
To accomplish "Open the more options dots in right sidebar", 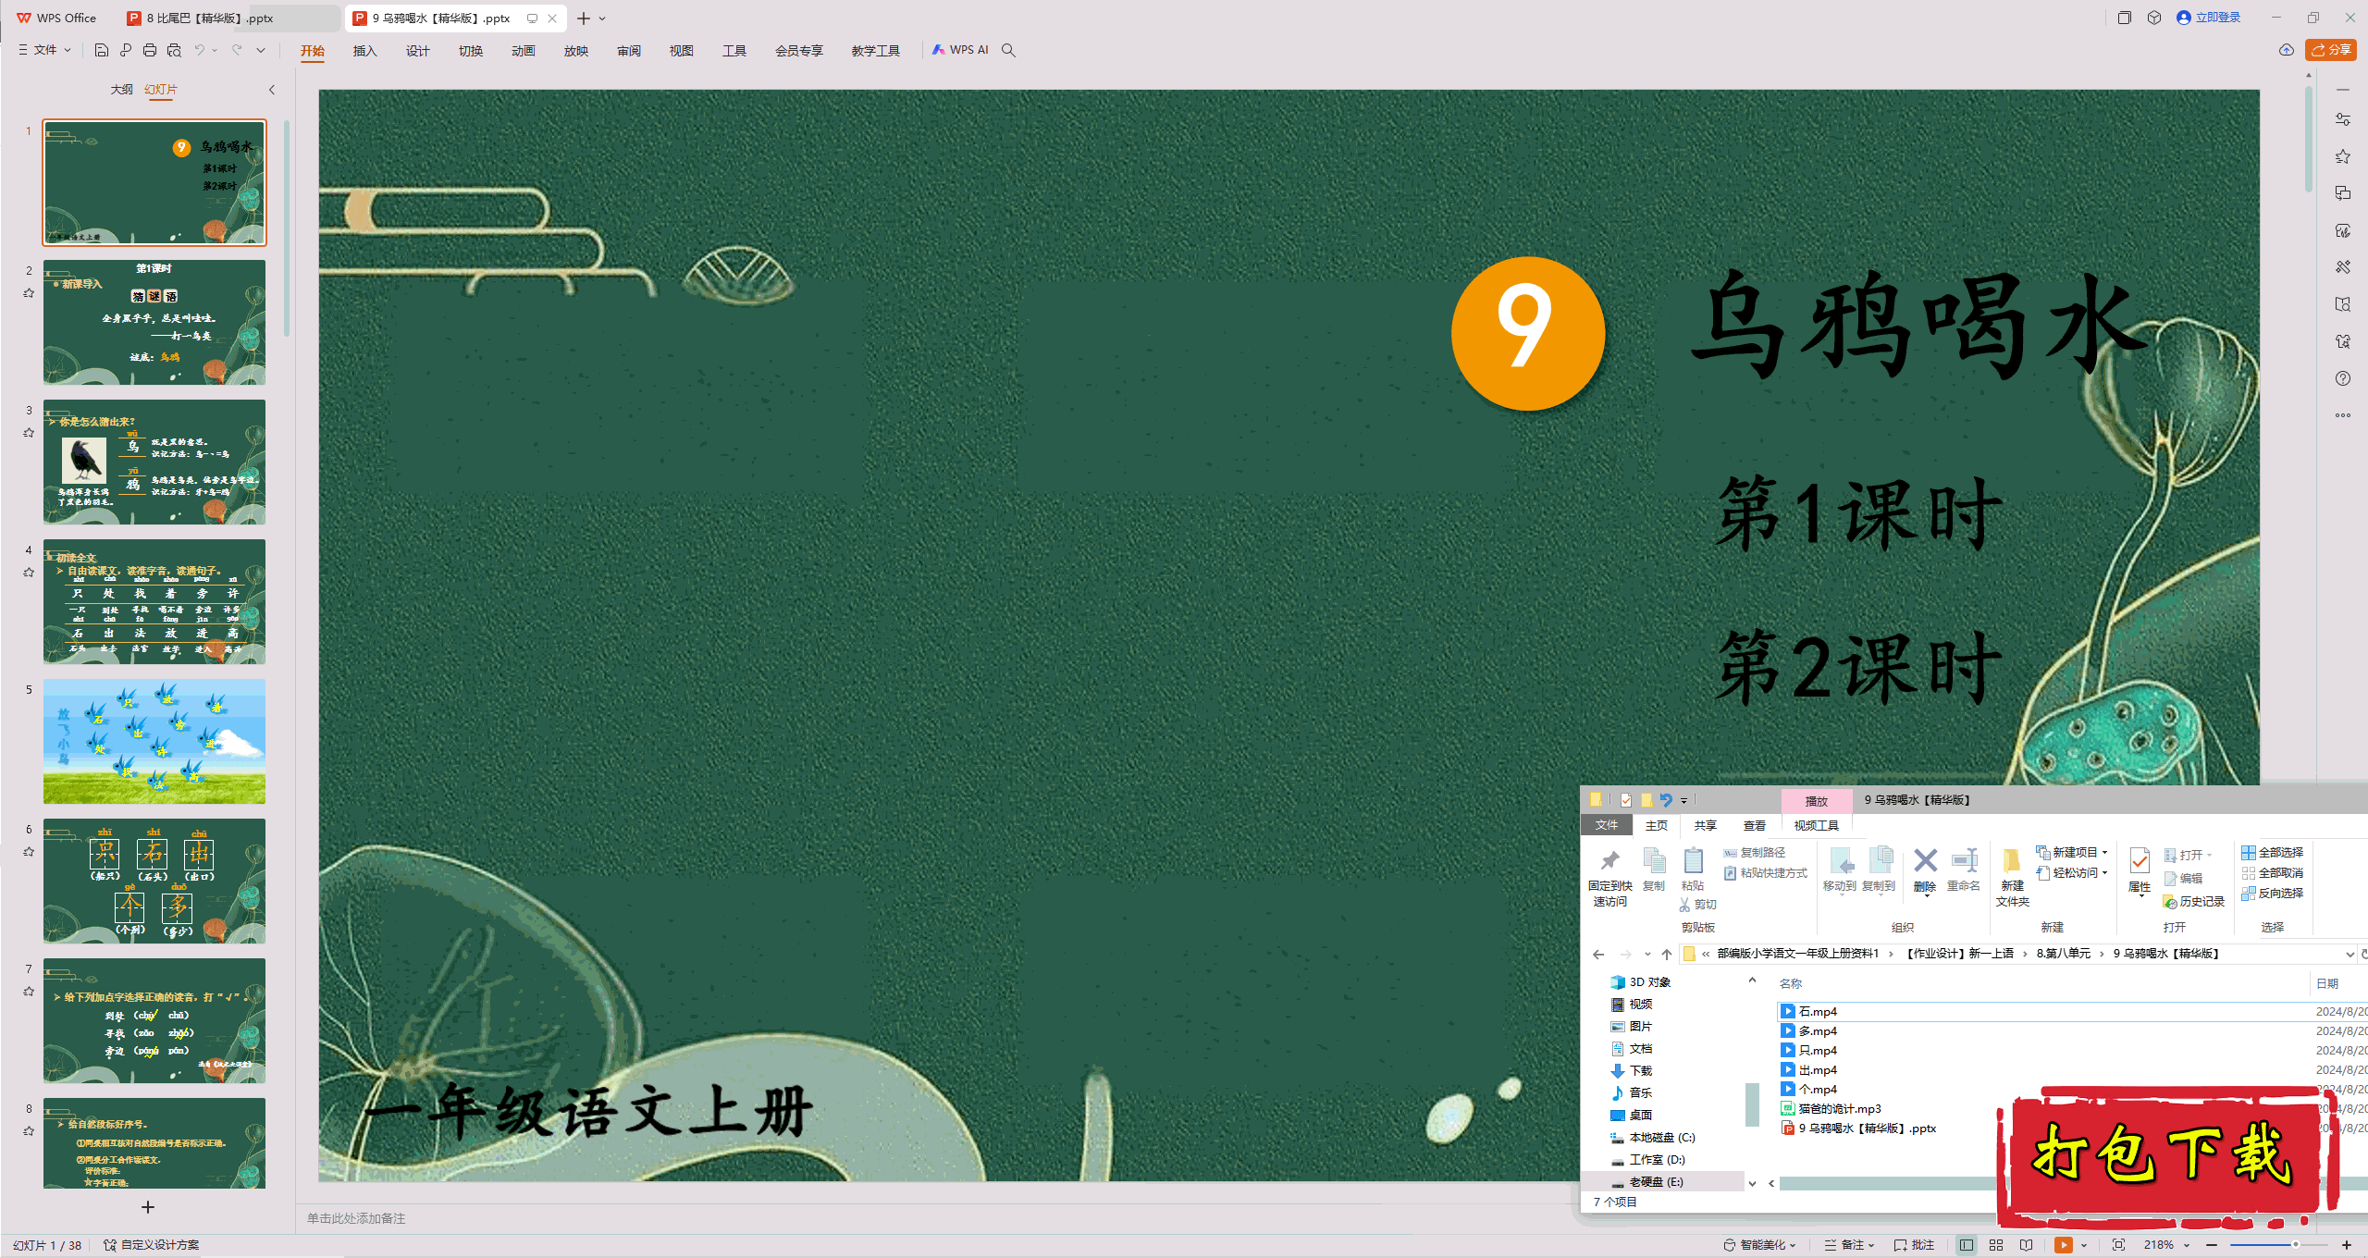I will tap(2343, 415).
